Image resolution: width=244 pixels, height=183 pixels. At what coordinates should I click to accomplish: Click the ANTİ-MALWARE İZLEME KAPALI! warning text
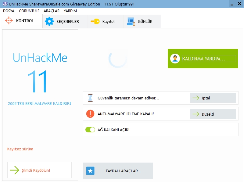[126, 114]
